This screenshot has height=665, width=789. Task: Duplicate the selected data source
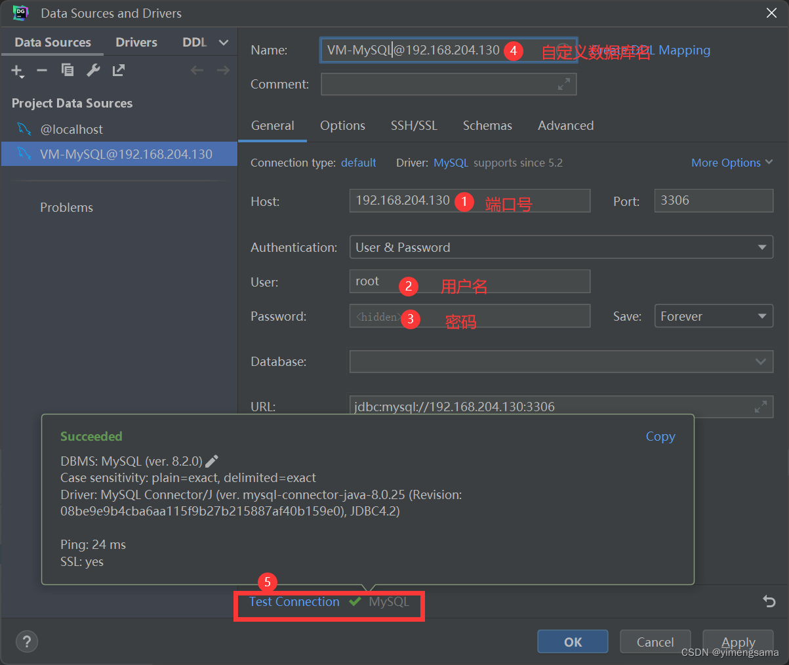click(67, 70)
